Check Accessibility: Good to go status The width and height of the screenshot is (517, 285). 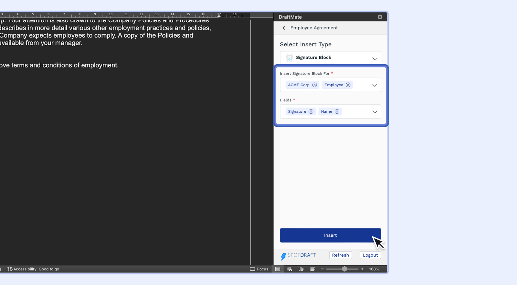click(x=33, y=269)
